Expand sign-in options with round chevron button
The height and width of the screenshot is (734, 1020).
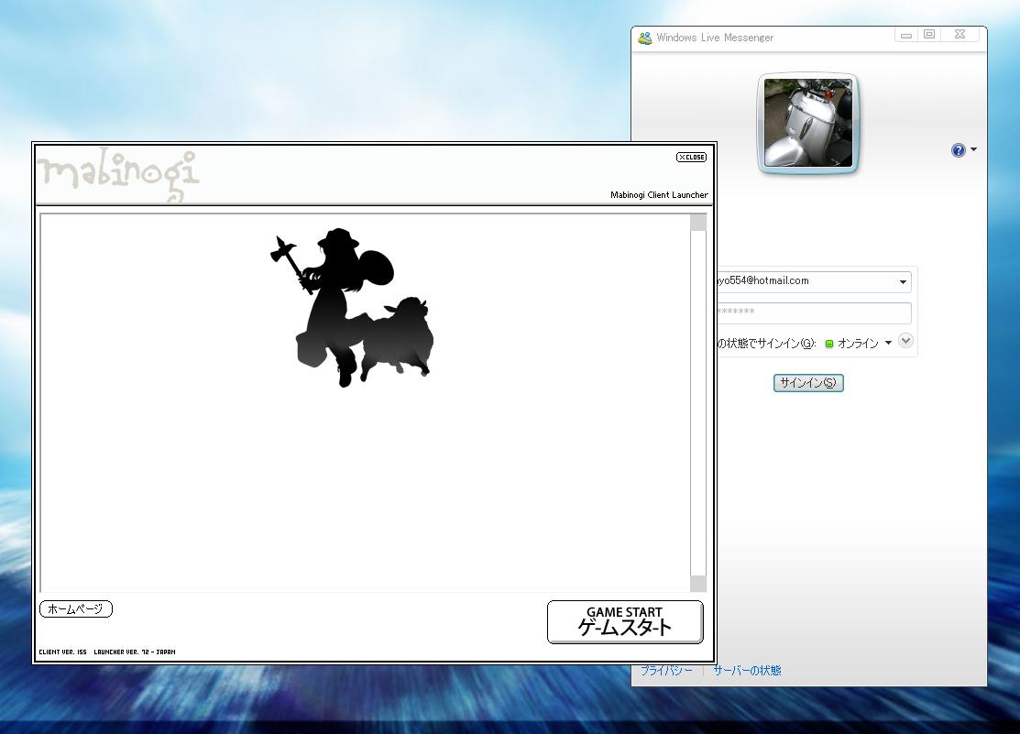905,340
